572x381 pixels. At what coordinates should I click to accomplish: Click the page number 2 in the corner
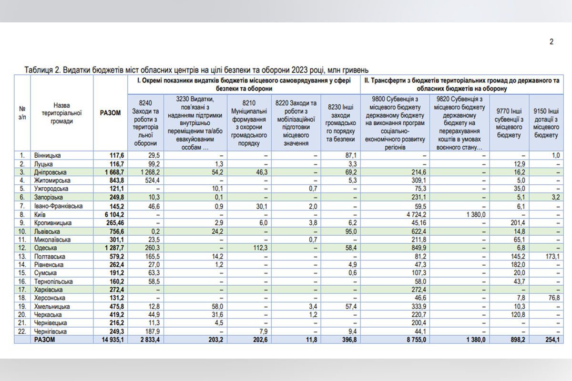(x=552, y=42)
